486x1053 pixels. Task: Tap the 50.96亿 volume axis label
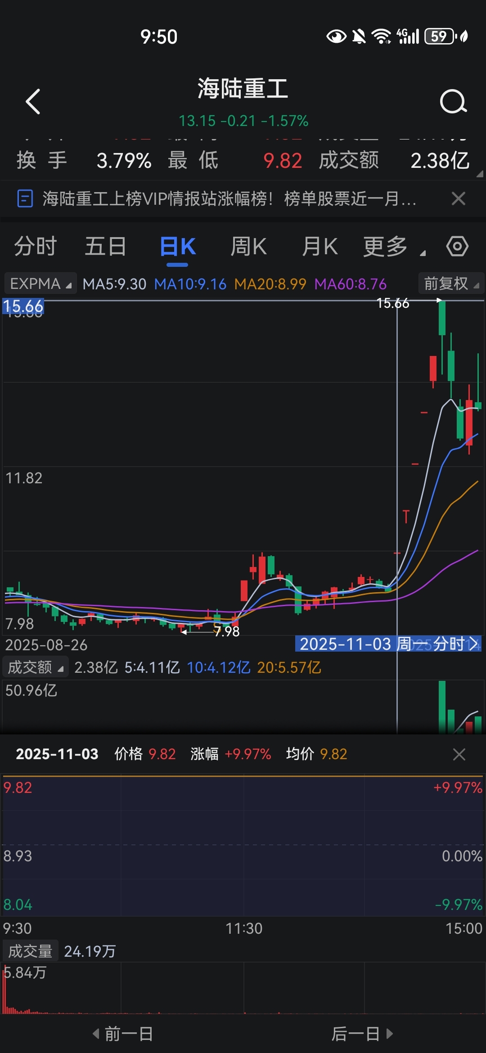point(31,690)
